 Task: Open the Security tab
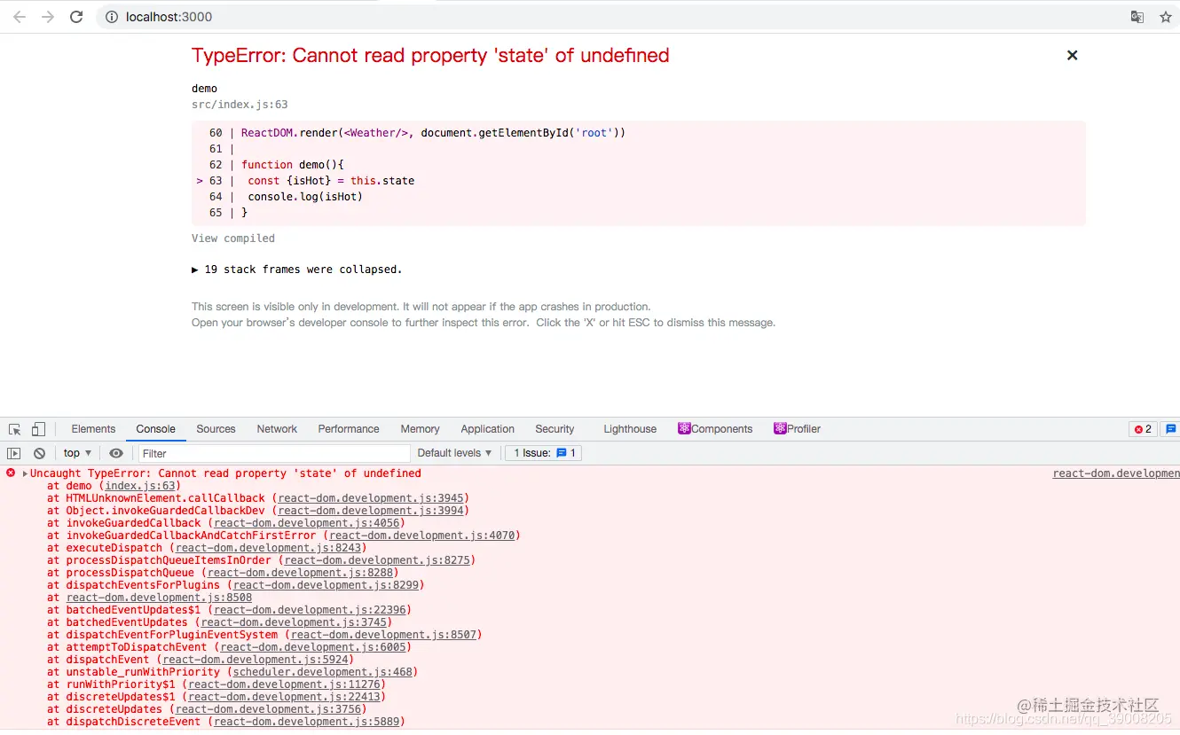click(555, 429)
